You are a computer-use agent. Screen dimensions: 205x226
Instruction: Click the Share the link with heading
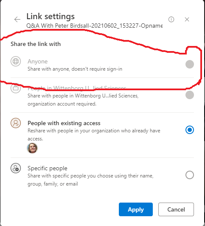coord(36,44)
